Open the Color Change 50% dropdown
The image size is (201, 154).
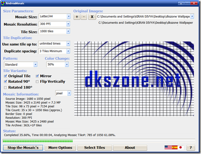(67, 64)
